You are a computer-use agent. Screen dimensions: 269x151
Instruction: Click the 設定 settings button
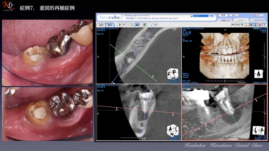(234, 15)
